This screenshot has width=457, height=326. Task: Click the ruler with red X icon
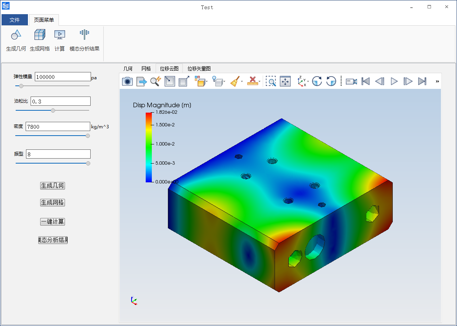coord(252,81)
